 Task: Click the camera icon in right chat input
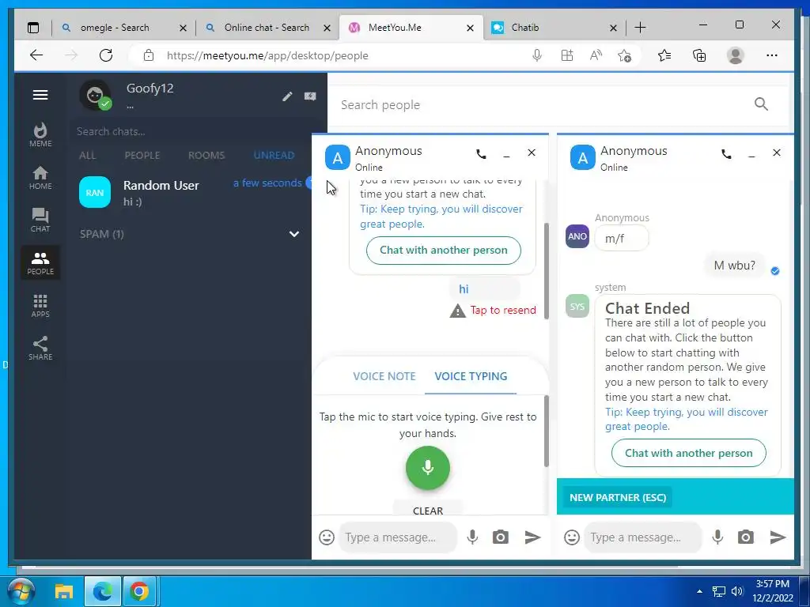point(745,537)
